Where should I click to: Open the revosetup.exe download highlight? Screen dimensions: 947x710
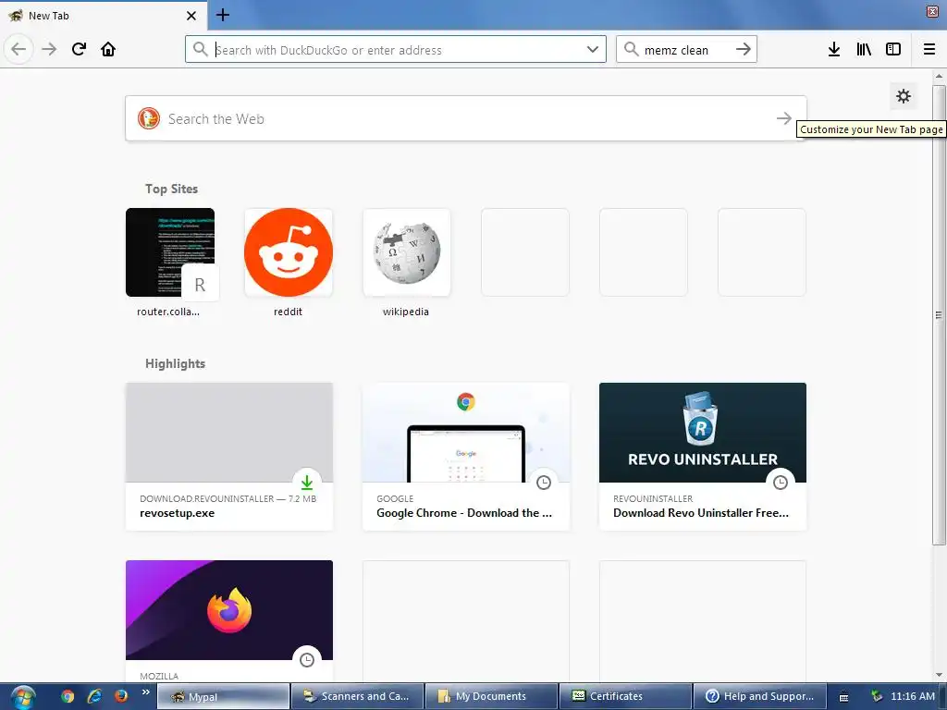pos(229,457)
